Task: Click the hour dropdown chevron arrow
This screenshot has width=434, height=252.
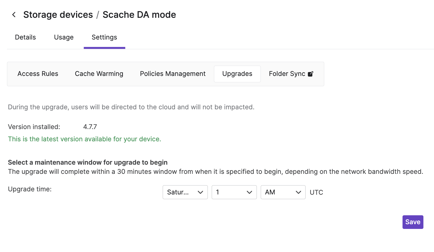Action: coord(249,192)
